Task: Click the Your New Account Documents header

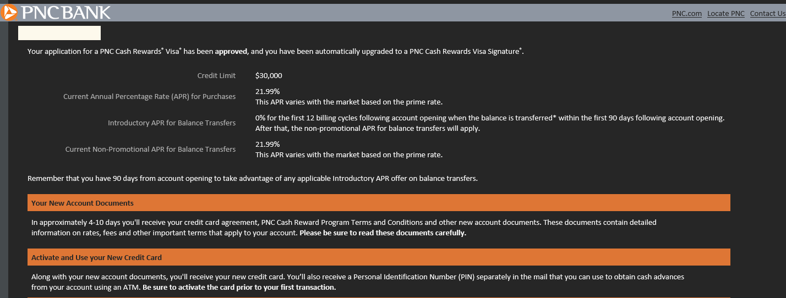Action: point(83,203)
